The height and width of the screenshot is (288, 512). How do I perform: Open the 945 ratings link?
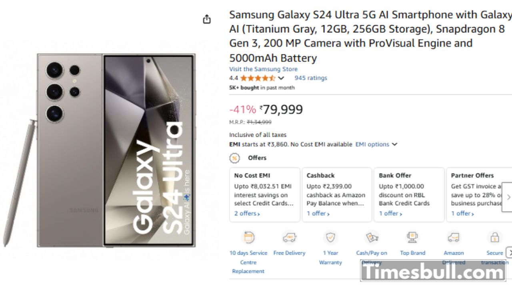(311, 78)
